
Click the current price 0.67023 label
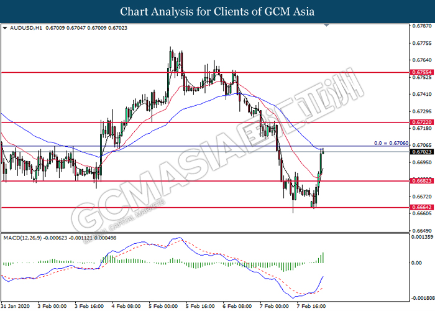point(422,152)
